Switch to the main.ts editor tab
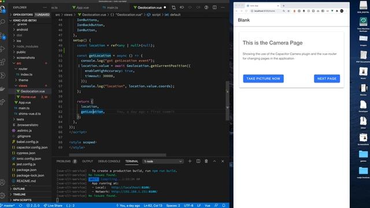 coord(110,8)
